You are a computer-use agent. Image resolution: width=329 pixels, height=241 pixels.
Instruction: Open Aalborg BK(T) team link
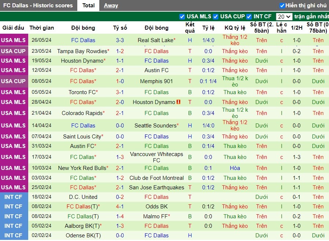coord(82,226)
